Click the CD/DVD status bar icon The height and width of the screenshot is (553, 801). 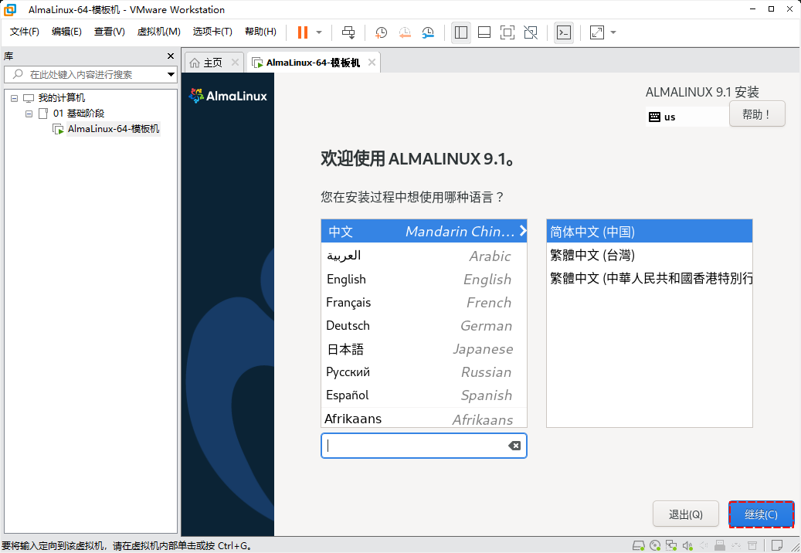(656, 545)
